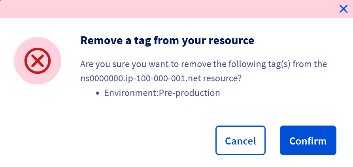Click the word "Confirm" on the blue button

pos(308,141)
